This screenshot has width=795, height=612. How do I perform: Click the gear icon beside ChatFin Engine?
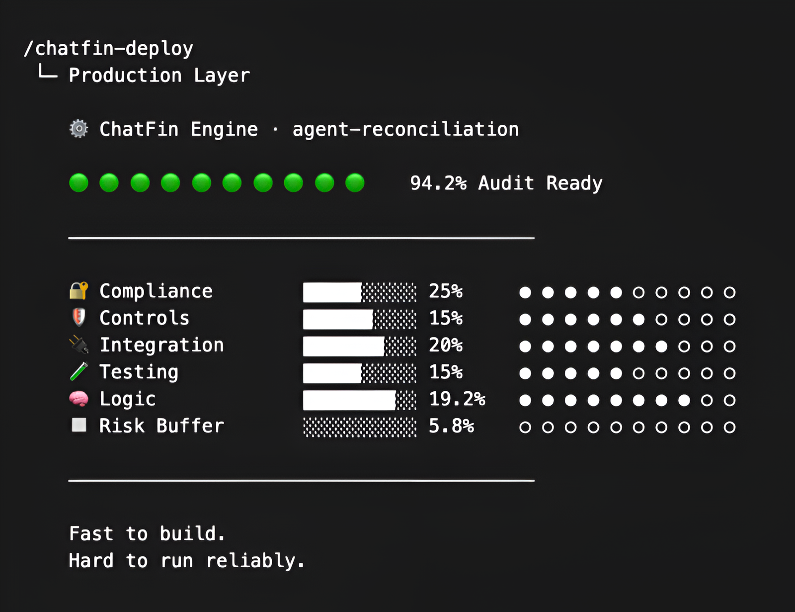point(79,129)
